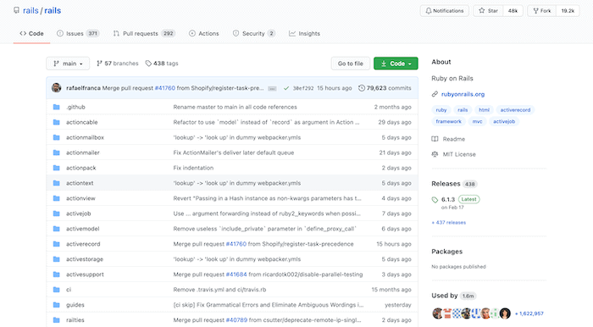The width and height of the screenshot is (593, 327).
Task: Click the Releases heading
Action: (446, 184)
